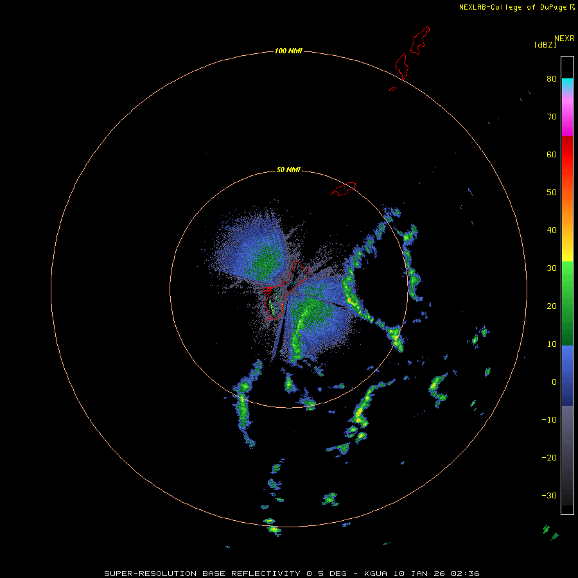Click the Tinian island outline touching the 100 NMI ring

(x=401, y=66)
